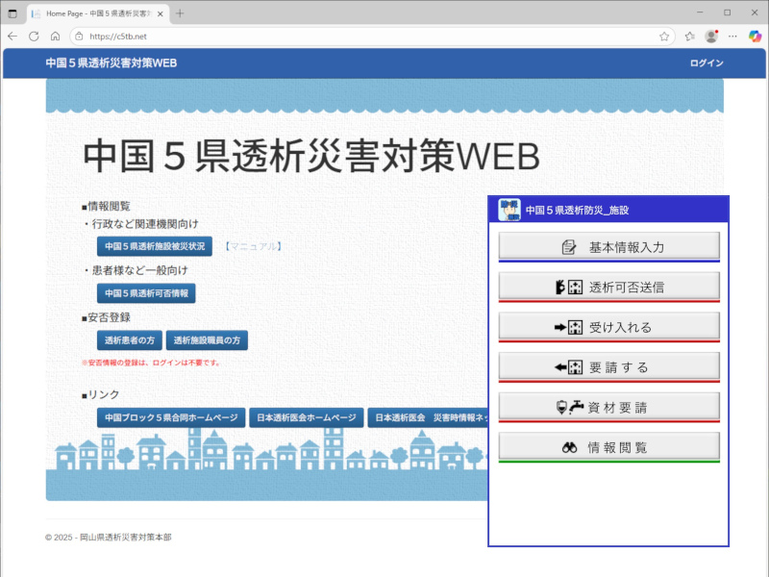Screen dimensions: 769x577
Task: Click the browser back arrow
Action: (12, 37)
